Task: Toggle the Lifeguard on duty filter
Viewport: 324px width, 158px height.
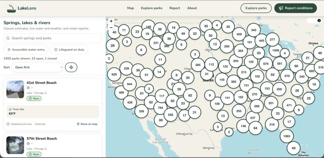Action: click(x=69, y=50)
